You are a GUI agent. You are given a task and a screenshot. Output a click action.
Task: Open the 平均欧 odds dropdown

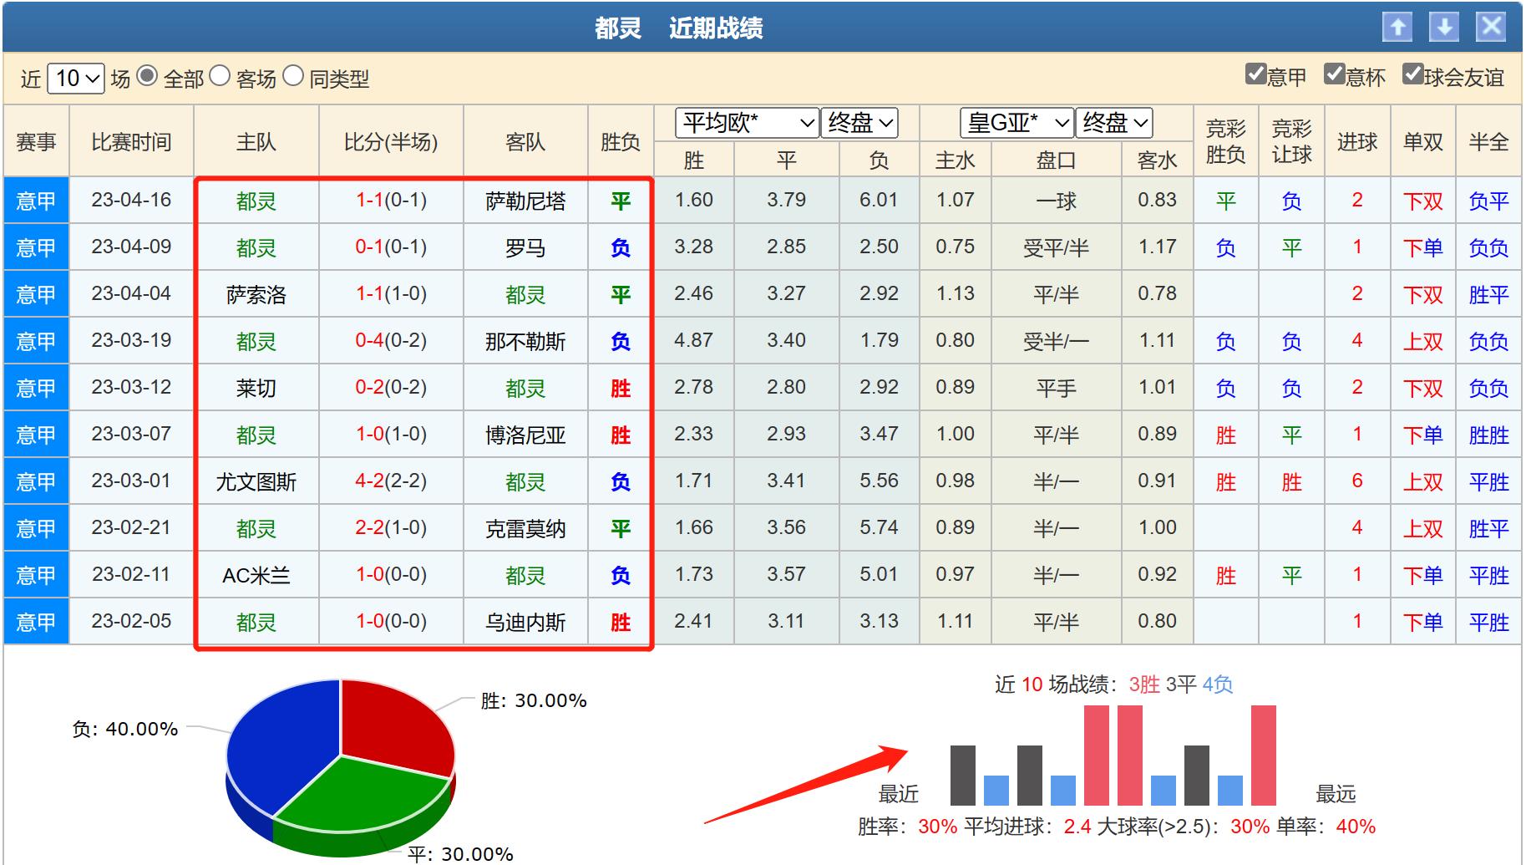point(744,123)
